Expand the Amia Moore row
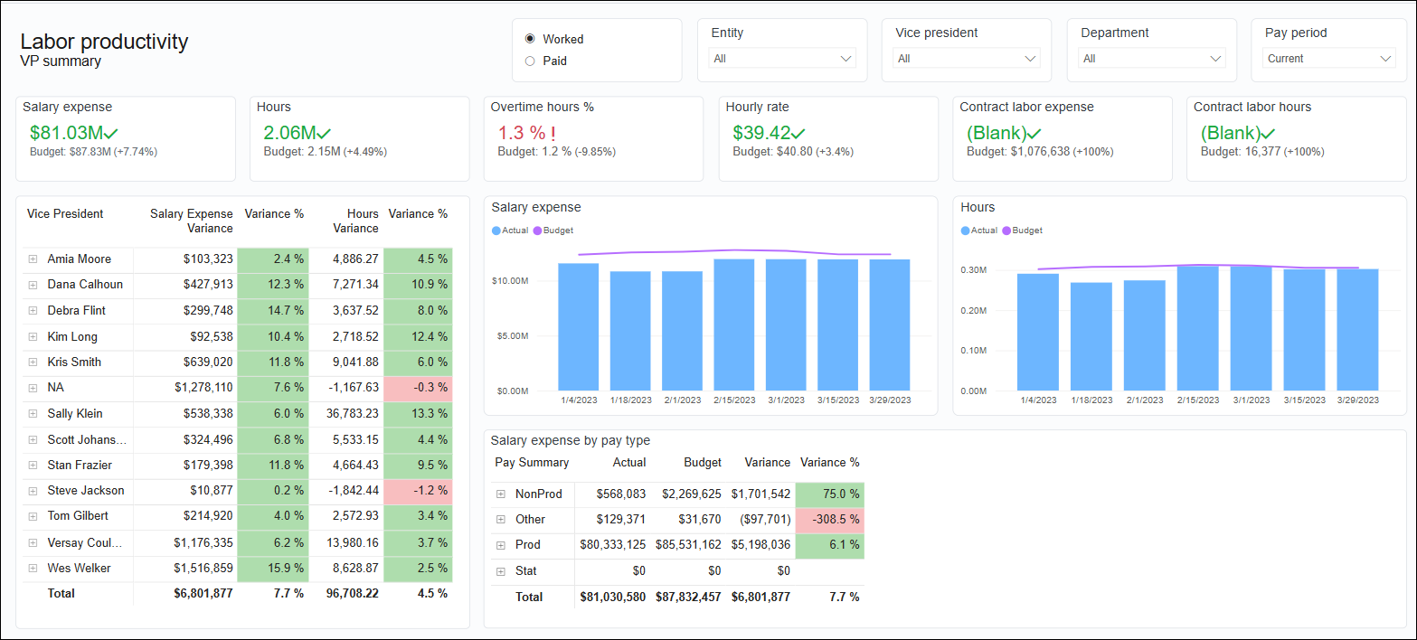 [33, 259]
